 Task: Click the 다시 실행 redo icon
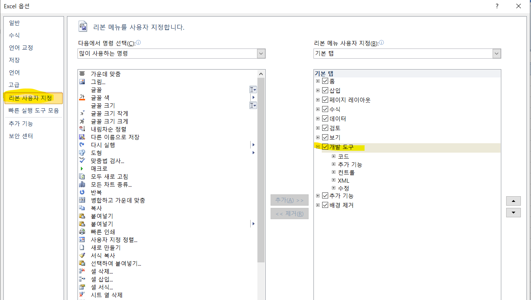82,145
